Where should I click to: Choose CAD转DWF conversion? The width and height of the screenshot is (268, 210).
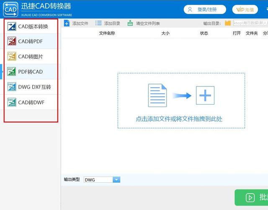31,102
